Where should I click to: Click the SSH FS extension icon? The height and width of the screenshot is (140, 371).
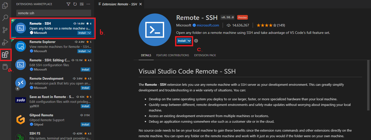[20, 137]
